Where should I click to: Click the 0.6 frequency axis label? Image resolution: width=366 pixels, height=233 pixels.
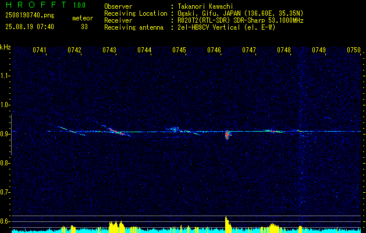(5, 221)
